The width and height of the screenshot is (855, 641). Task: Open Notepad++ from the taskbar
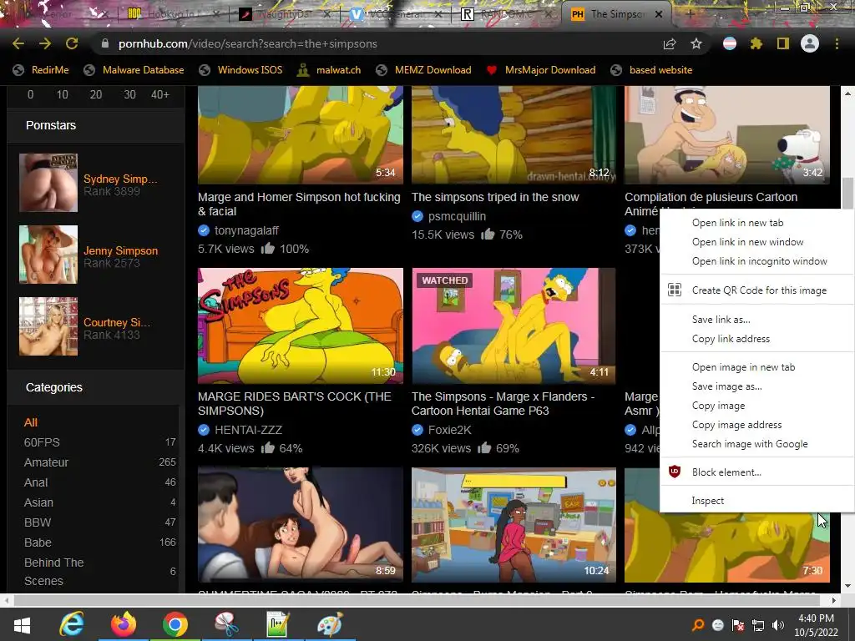277,624
